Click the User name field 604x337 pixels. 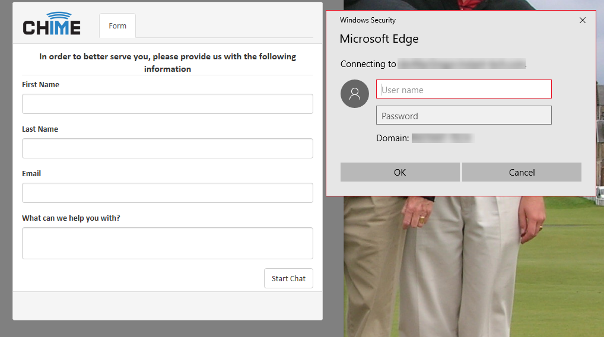pos(464,90)
